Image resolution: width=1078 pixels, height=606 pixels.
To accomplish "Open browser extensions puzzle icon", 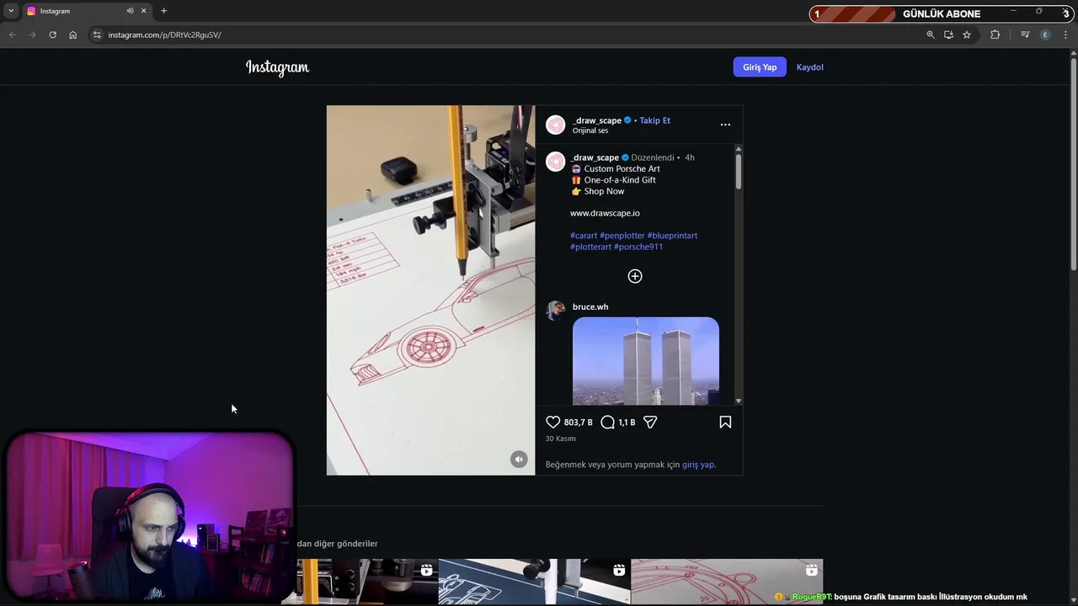I will coord(995,35).
